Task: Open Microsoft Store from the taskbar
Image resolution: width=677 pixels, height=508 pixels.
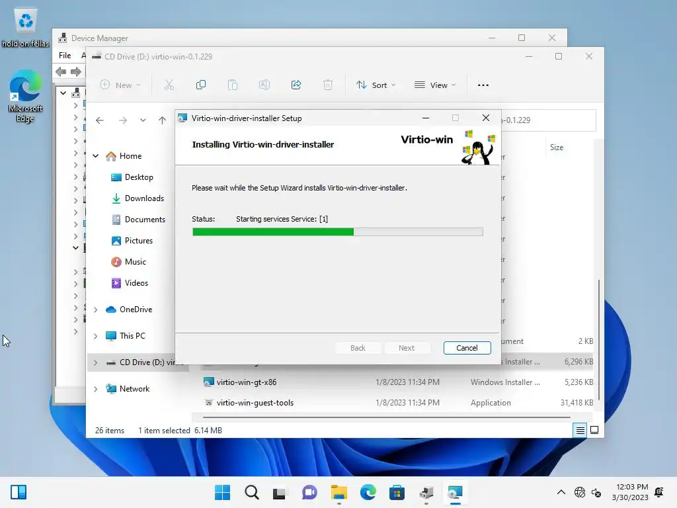Action: (397, 492)
